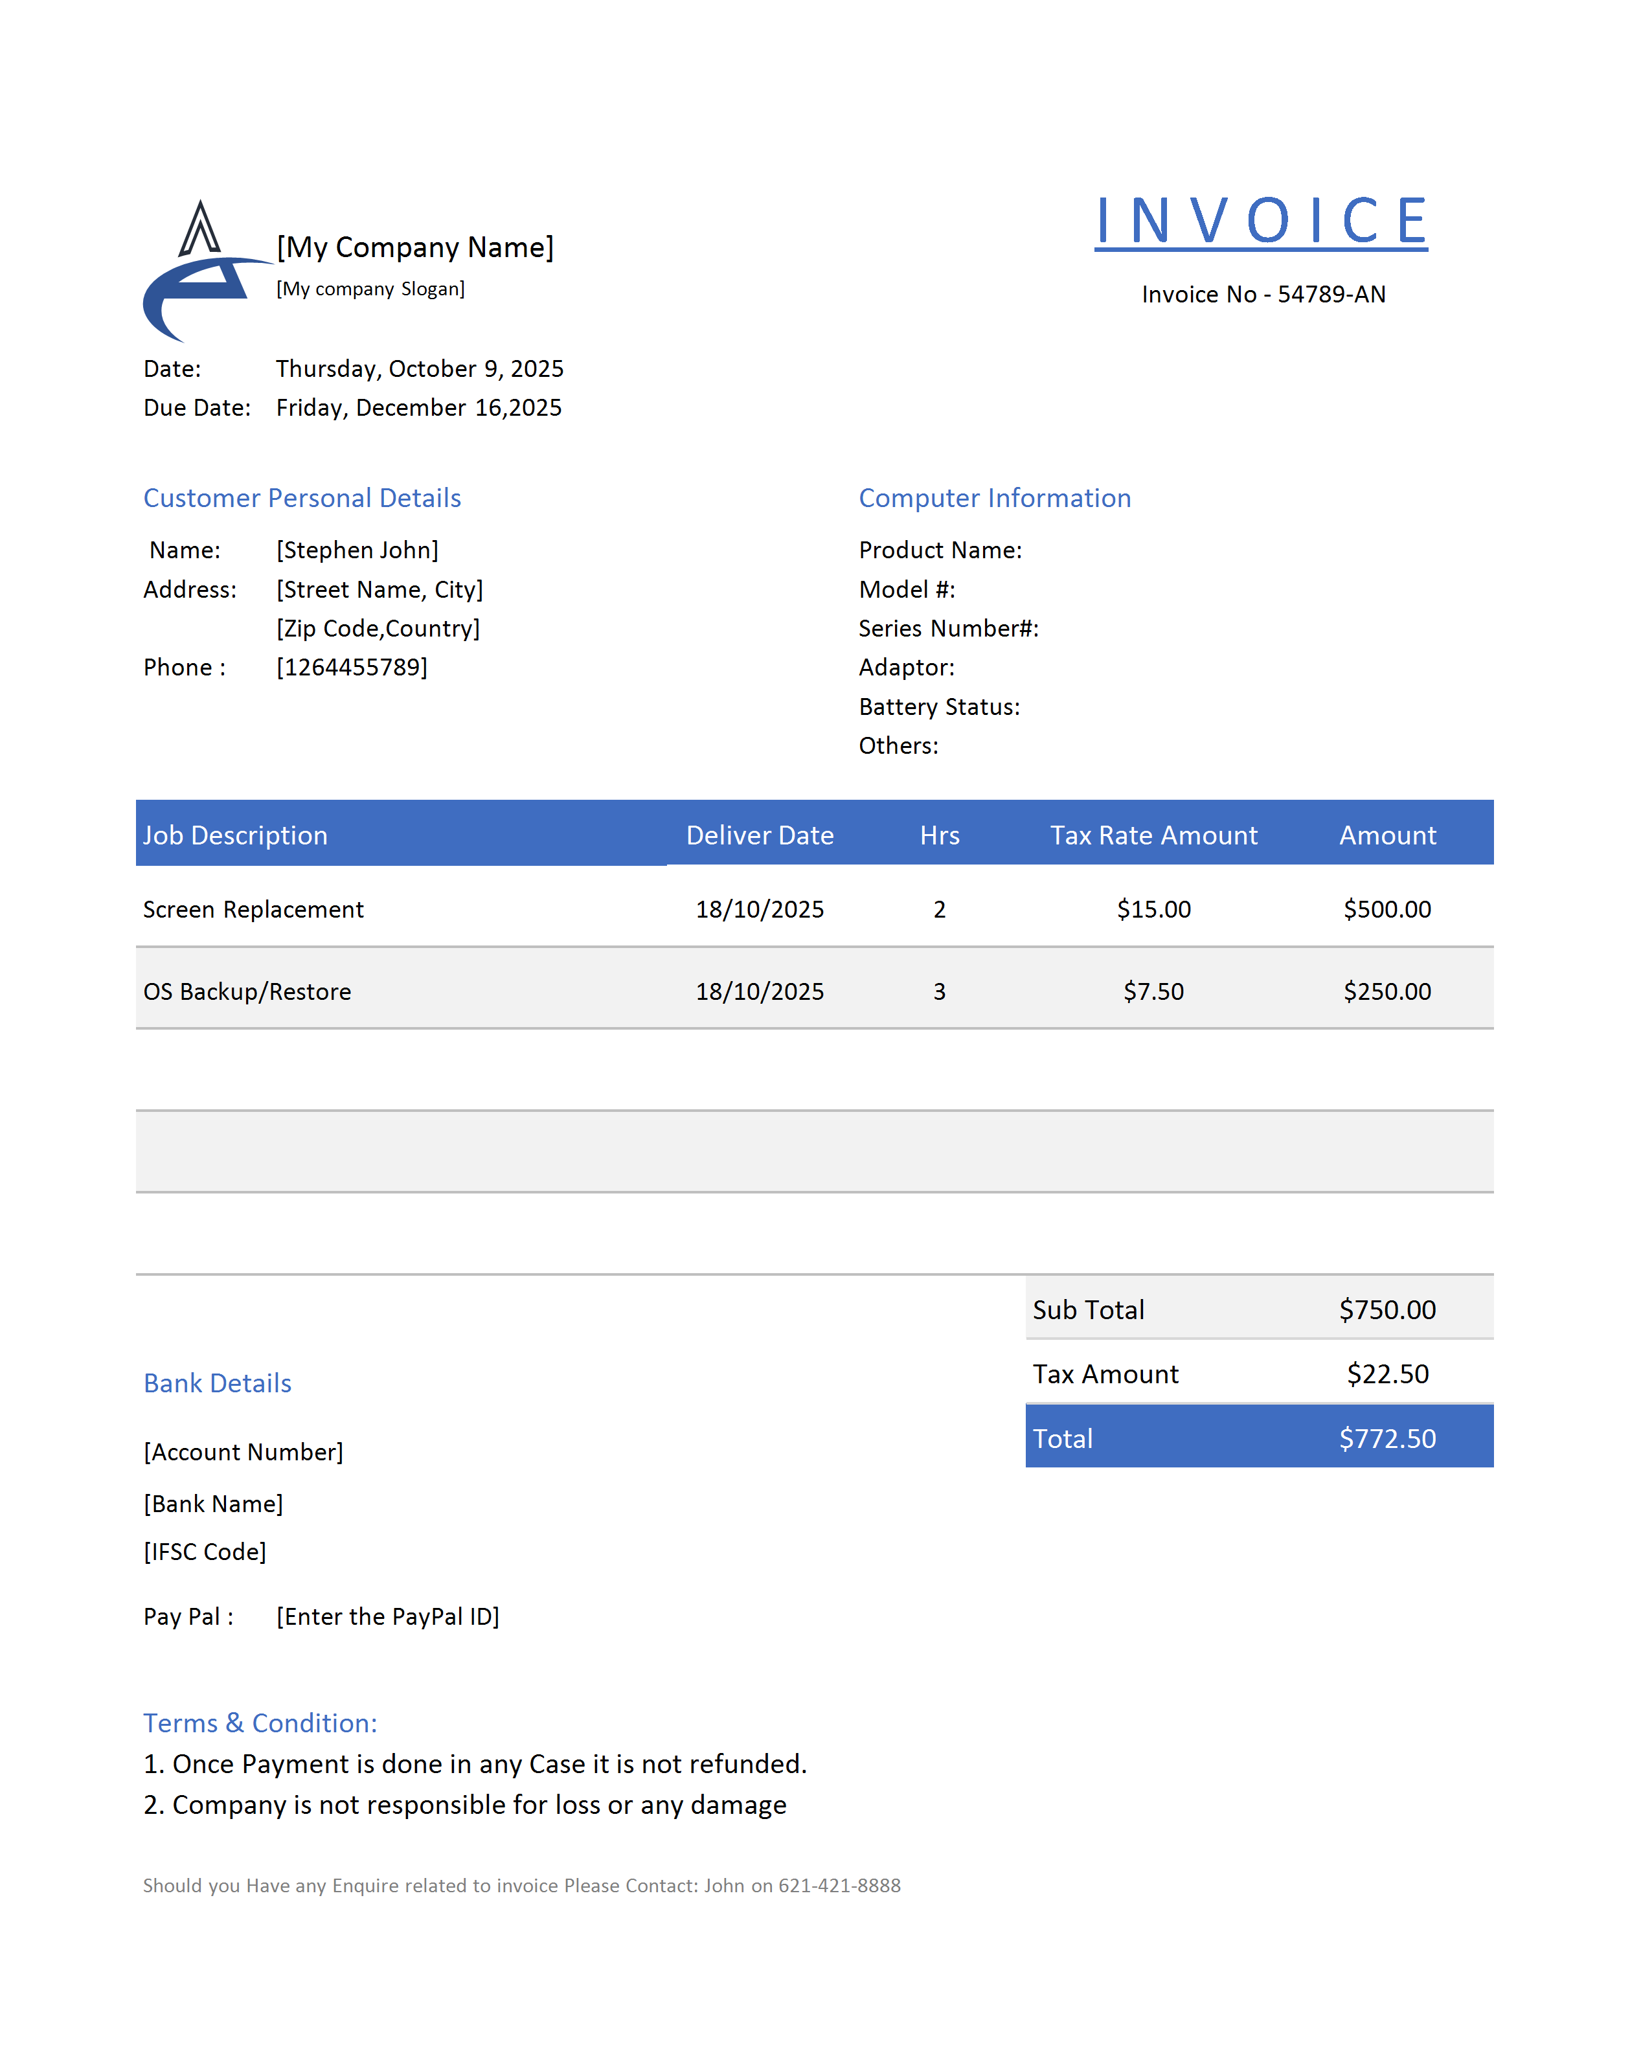Click the Tax Amount value $22.50

tap(1387, 1374)
